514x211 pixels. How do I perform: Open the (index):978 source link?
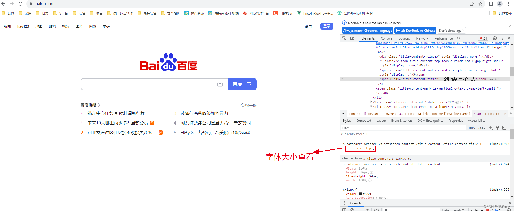point(499,144)
